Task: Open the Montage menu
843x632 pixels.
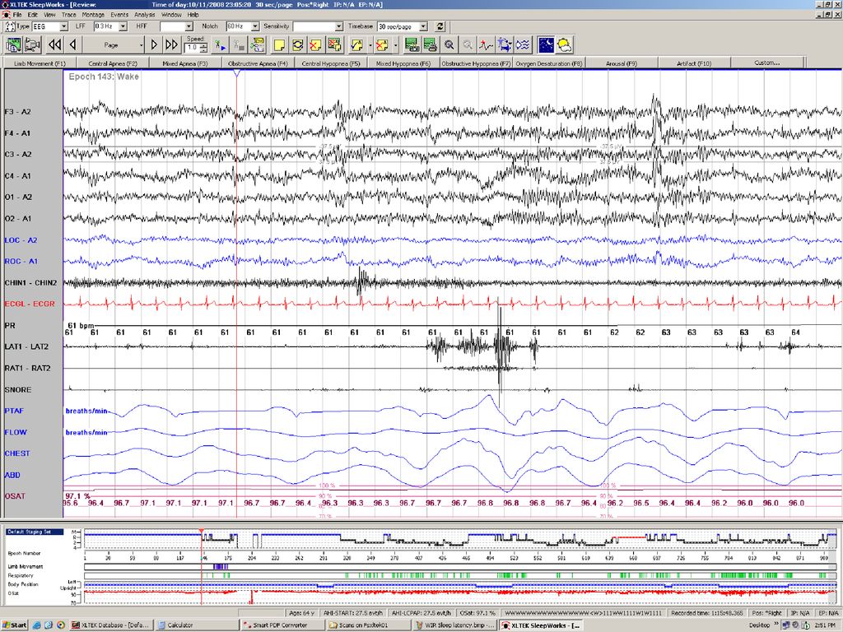Action: coord(93,15)
